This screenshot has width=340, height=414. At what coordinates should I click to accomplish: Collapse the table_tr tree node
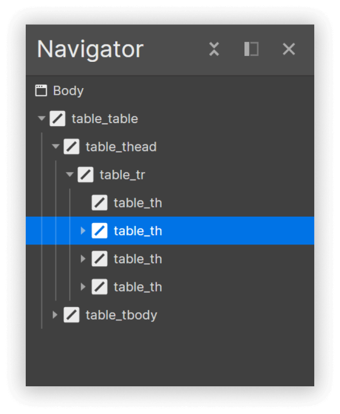[69, 175]
